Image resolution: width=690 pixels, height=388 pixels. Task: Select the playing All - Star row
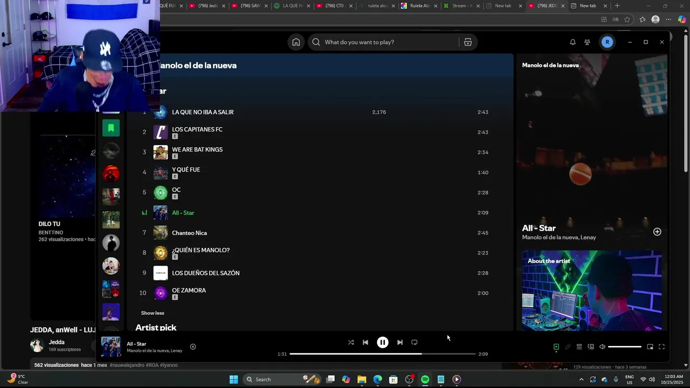point(320,213)
